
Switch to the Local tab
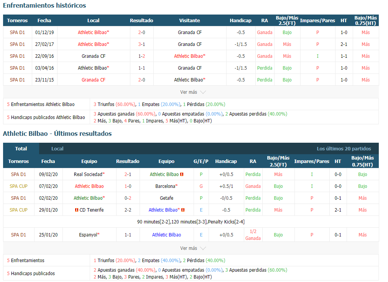(x=58, y=149)
